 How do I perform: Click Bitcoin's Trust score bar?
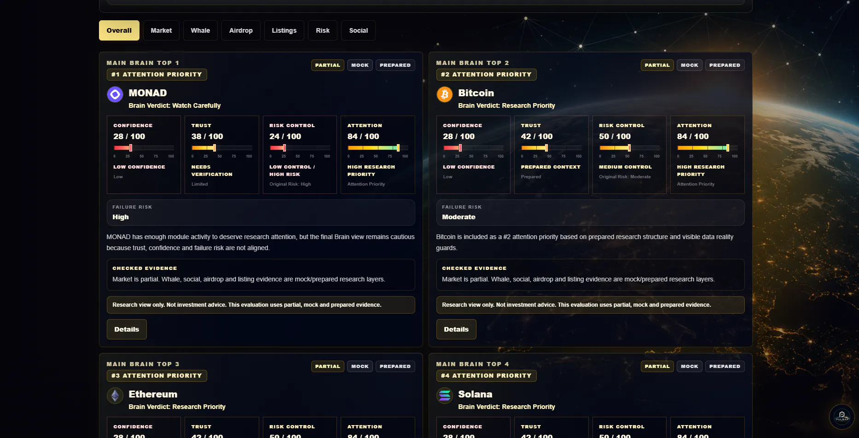click(551, 148)
